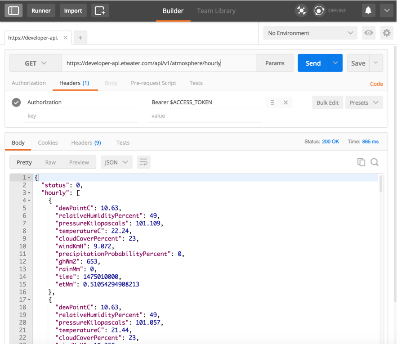Save the request
Viewport: 397px width, 344px height.
pos(358,63)
